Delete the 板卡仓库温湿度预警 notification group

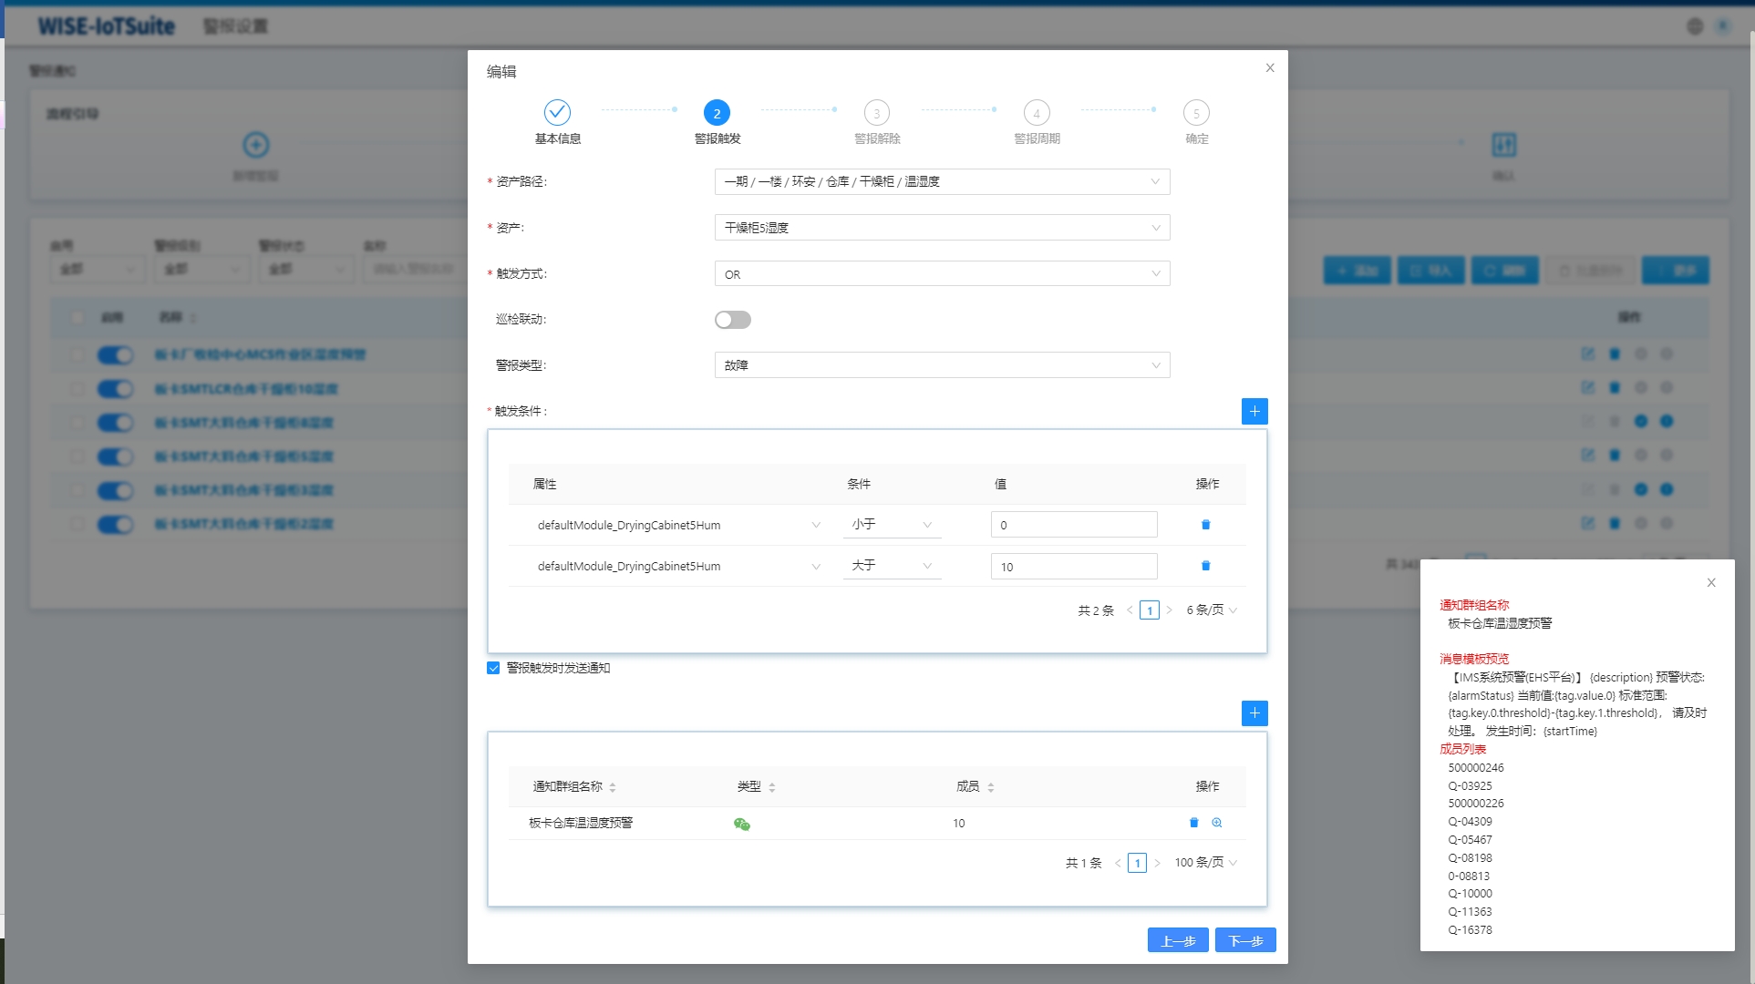point(1193,823)
